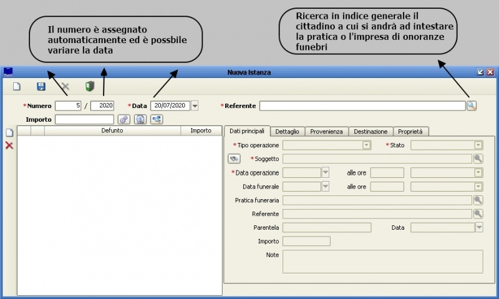Open the Provenienza tab
This screenshot has width=499, height=299.
coord(327,131)
